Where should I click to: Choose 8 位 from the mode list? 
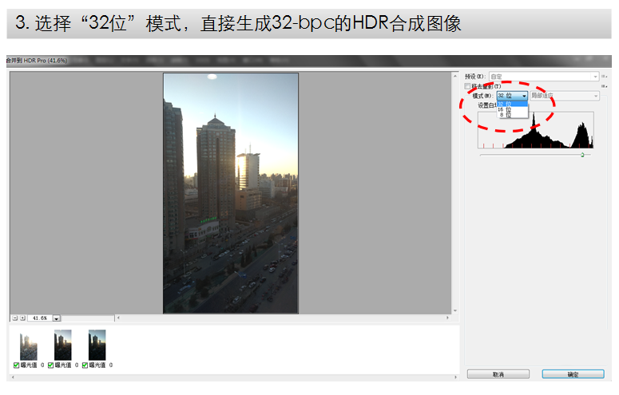click(x=512, y=114)
